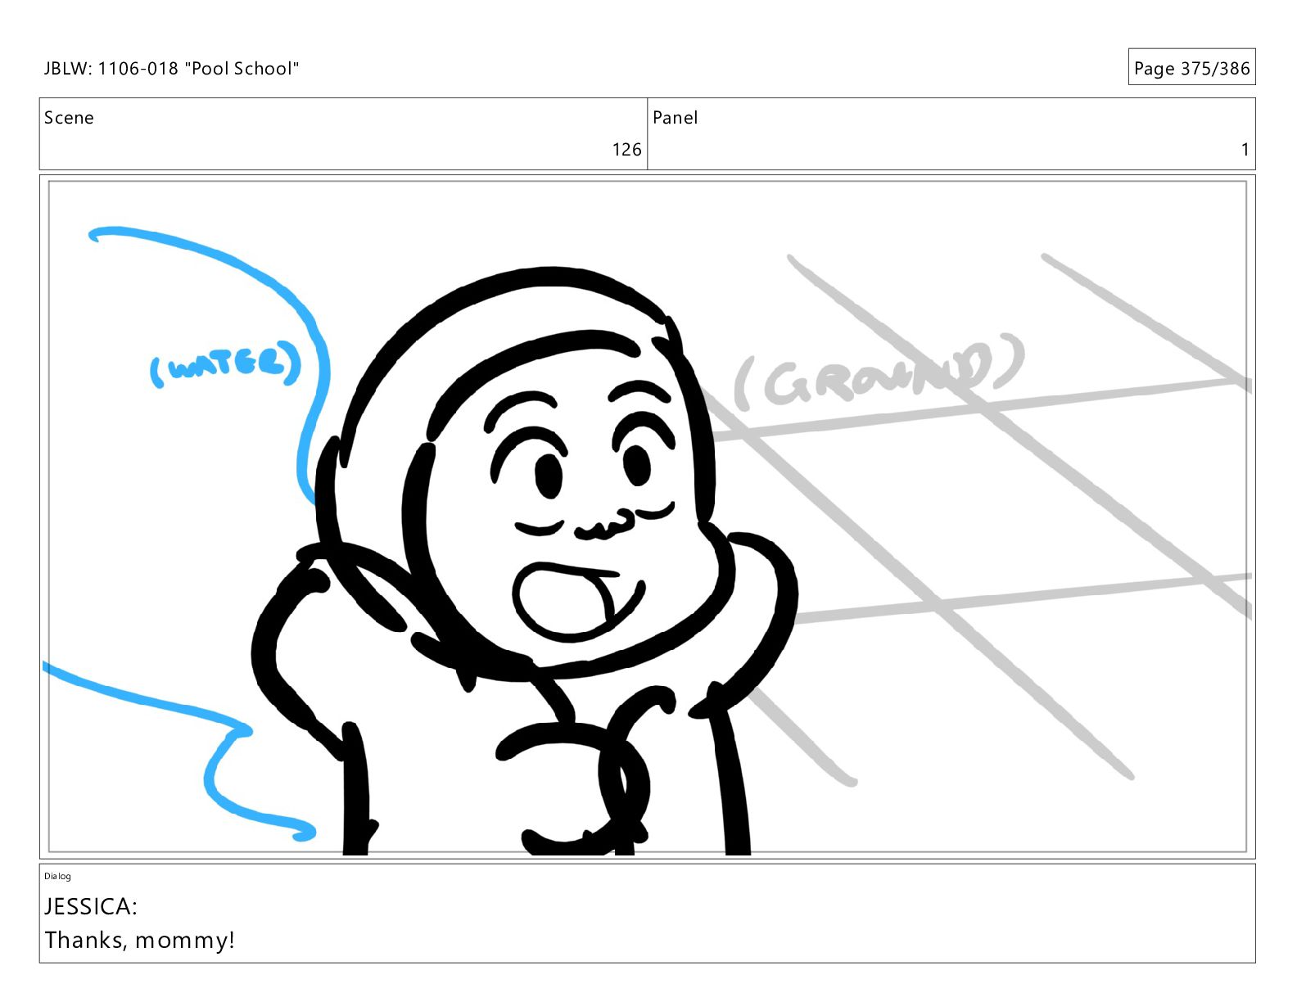This screenshot has height=1002, width=1297.
Task: Click the panel number '1'
Action: [x=1245, y=150]
